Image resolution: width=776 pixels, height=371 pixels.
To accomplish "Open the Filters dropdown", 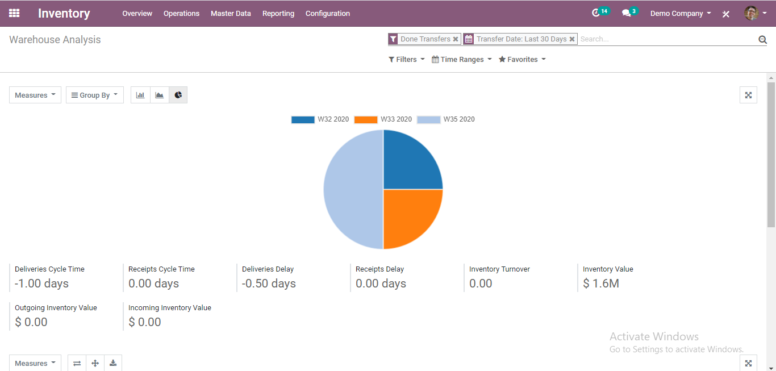I will coord(407,59).
